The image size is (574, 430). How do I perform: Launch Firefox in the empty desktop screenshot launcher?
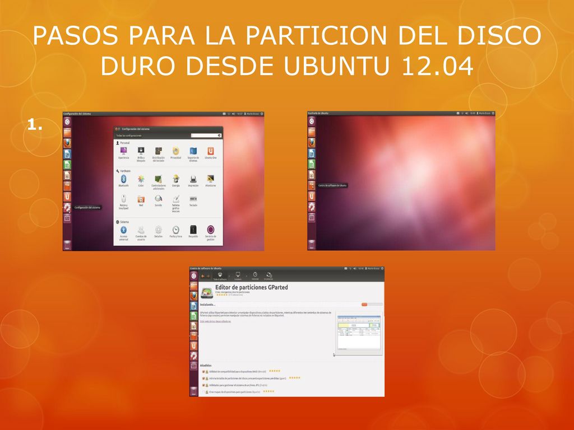(312, 142)
